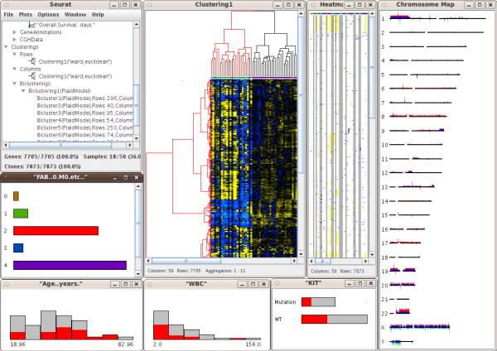Viewport: 497px width, 351px height.
Task: Select Bicluster4 in the tree
Action: pos(84,120)
